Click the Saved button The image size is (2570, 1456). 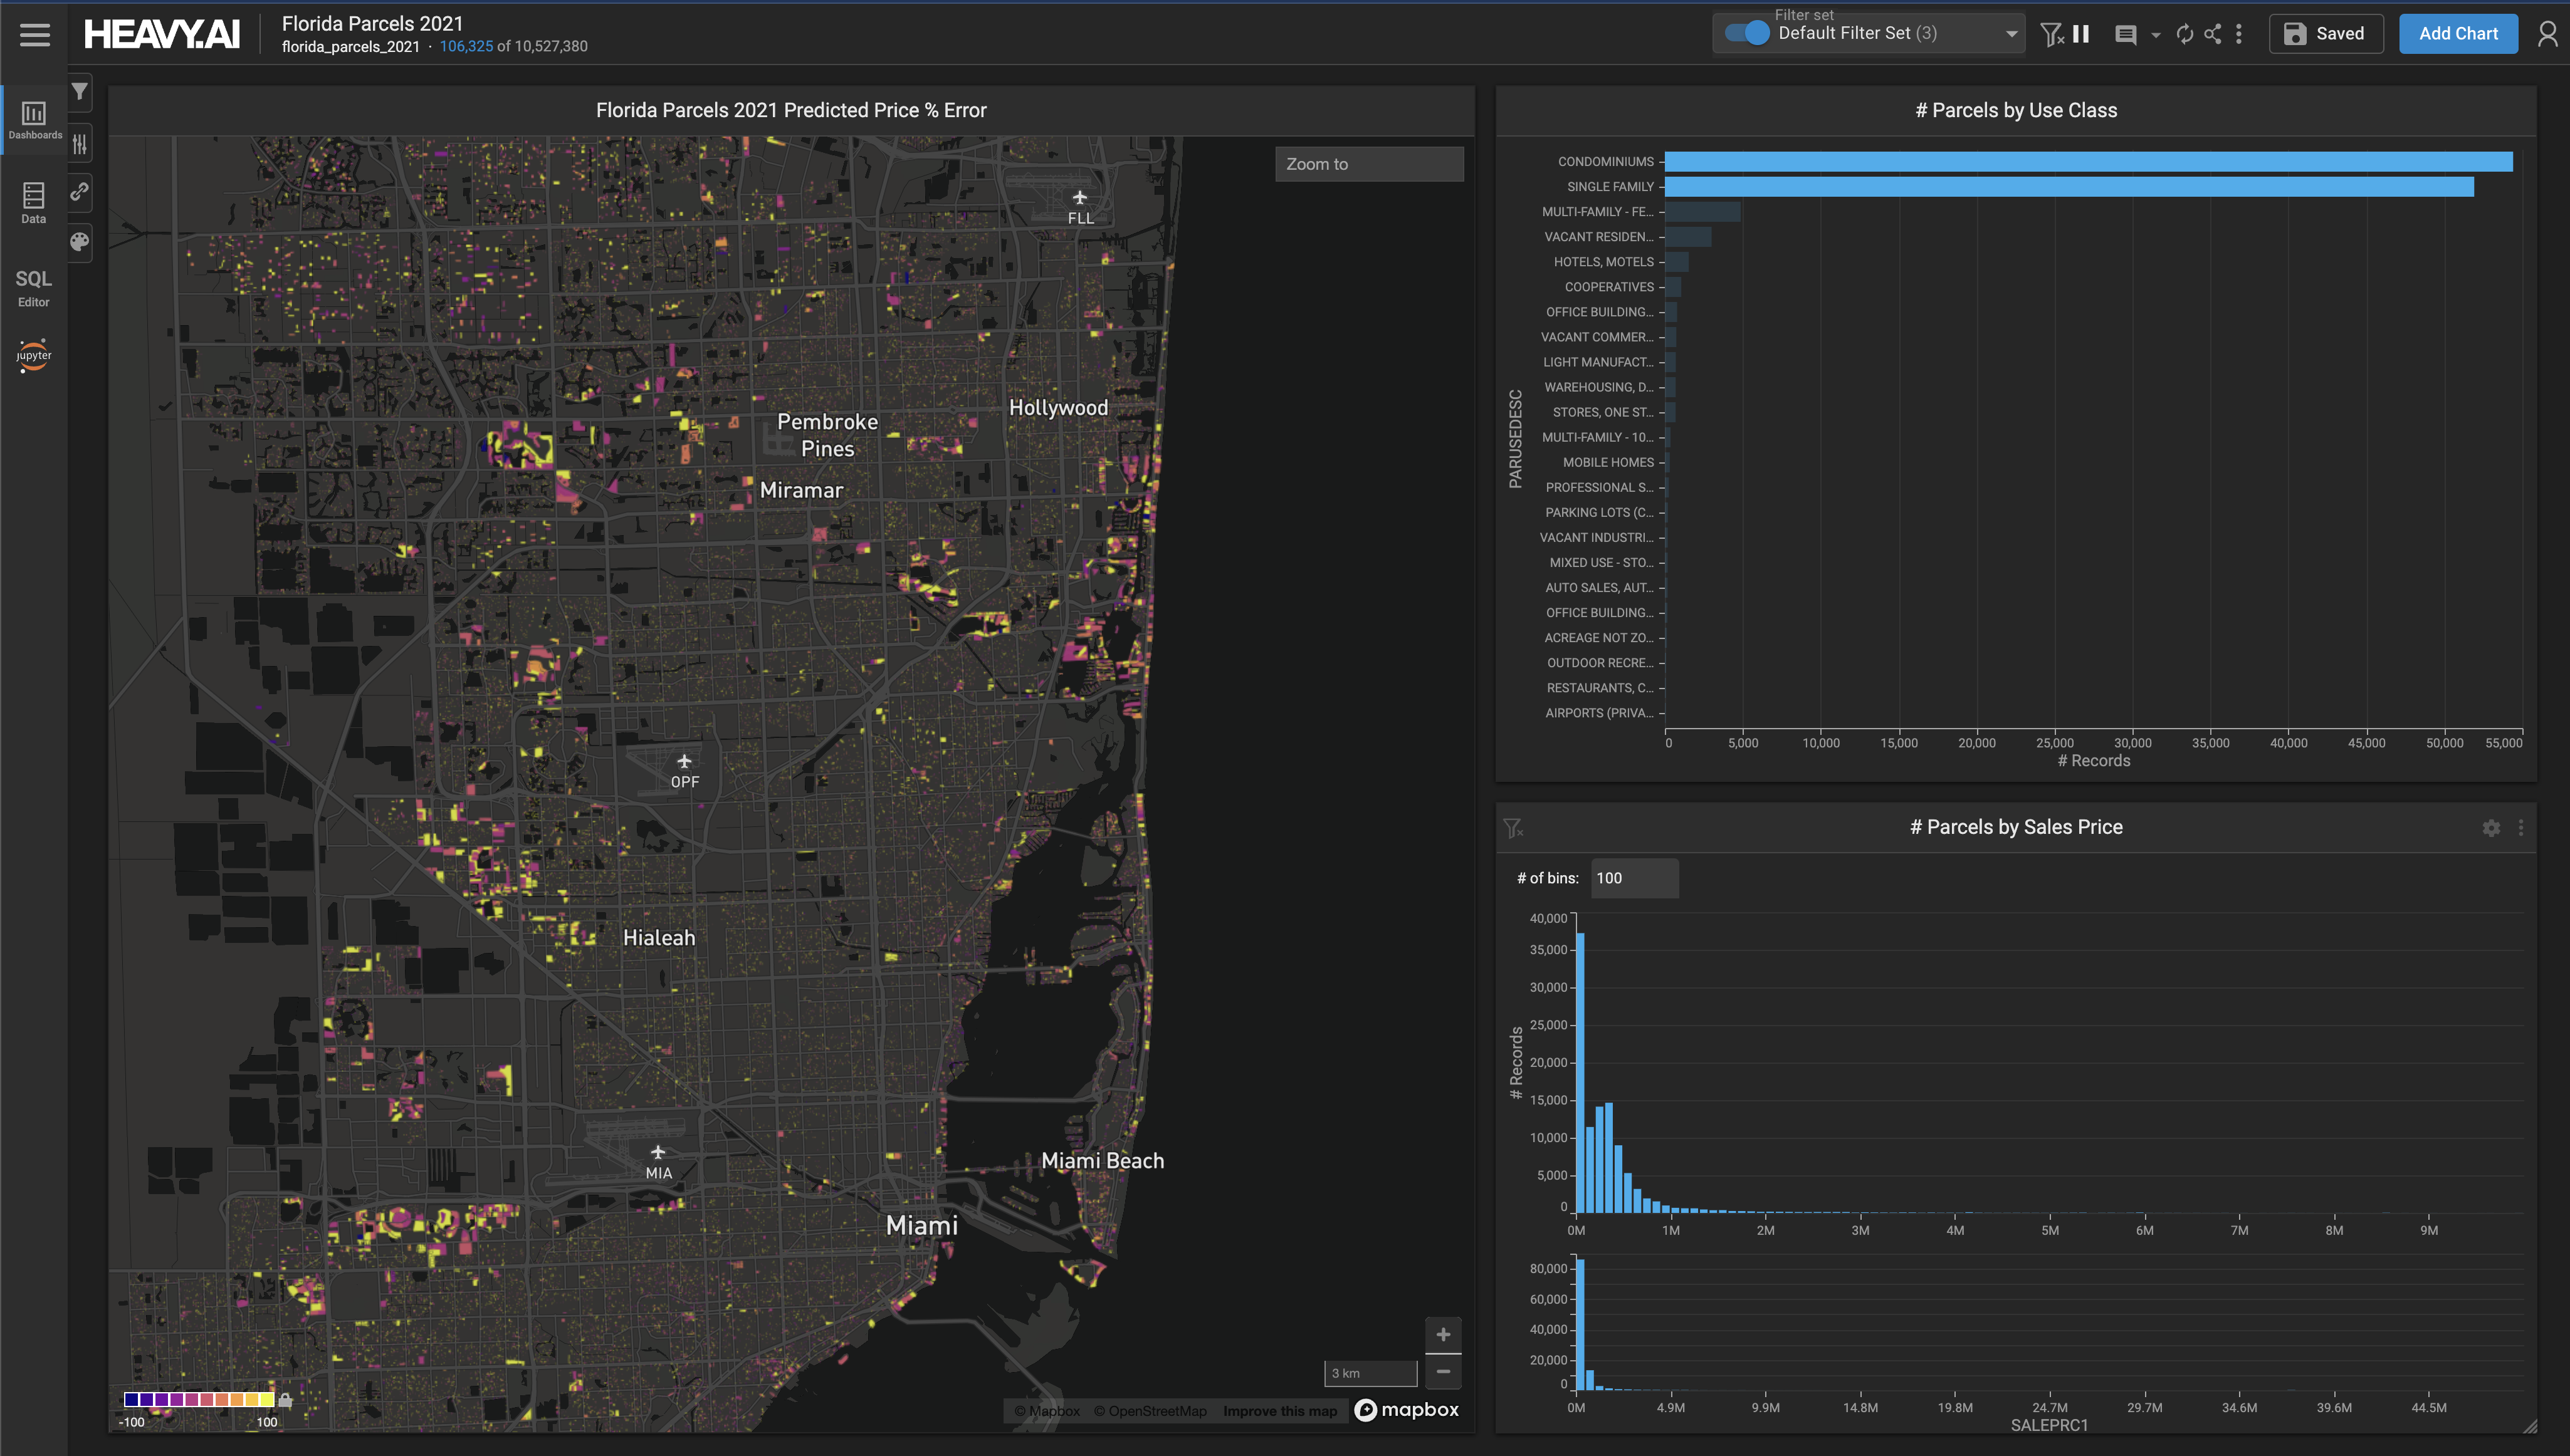(x=2325, y=34)
